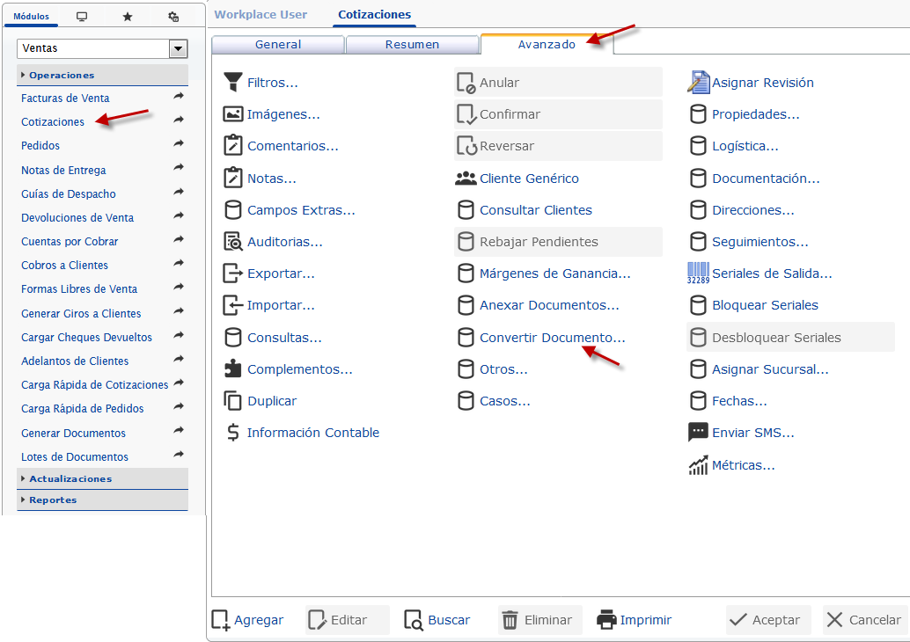Open the favorites star icon tab
The width and height of the screenshot is (910, 642).
(x=128, y=16)
